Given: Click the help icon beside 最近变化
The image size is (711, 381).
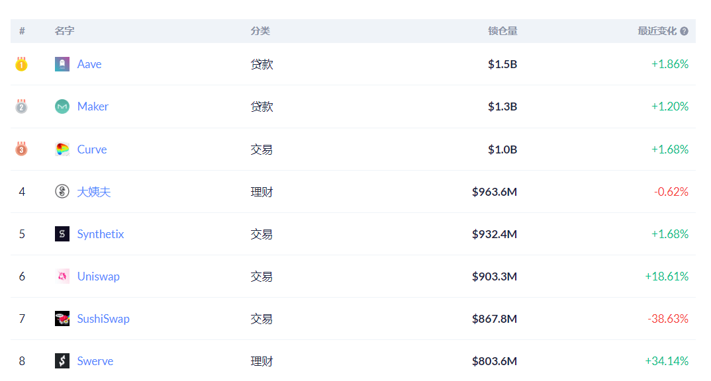Looking at the screenshot, I should point(684,31).
